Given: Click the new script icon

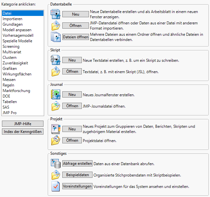Looking at the screenshot, I should (56, 60).
